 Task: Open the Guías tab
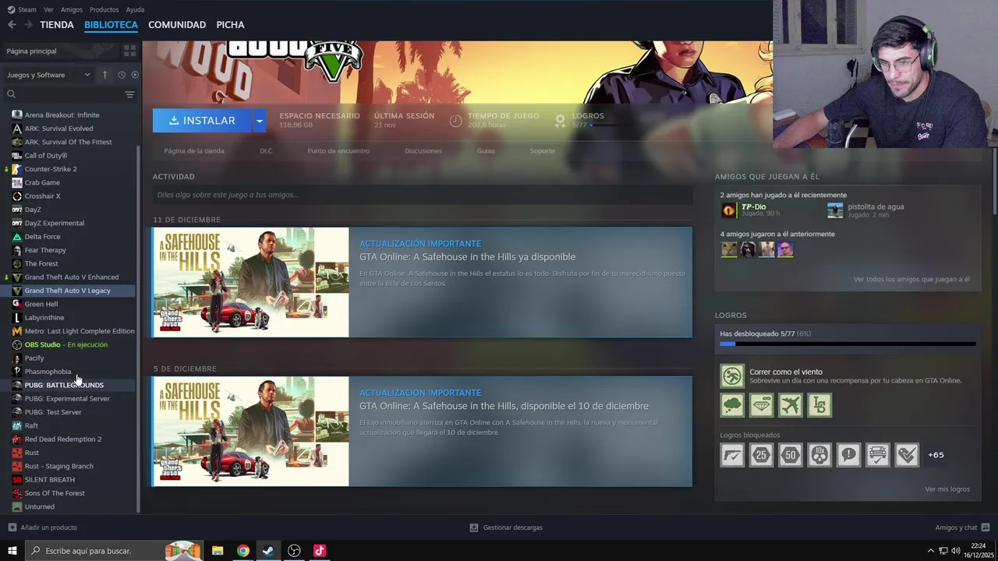(x=486, y=150)
